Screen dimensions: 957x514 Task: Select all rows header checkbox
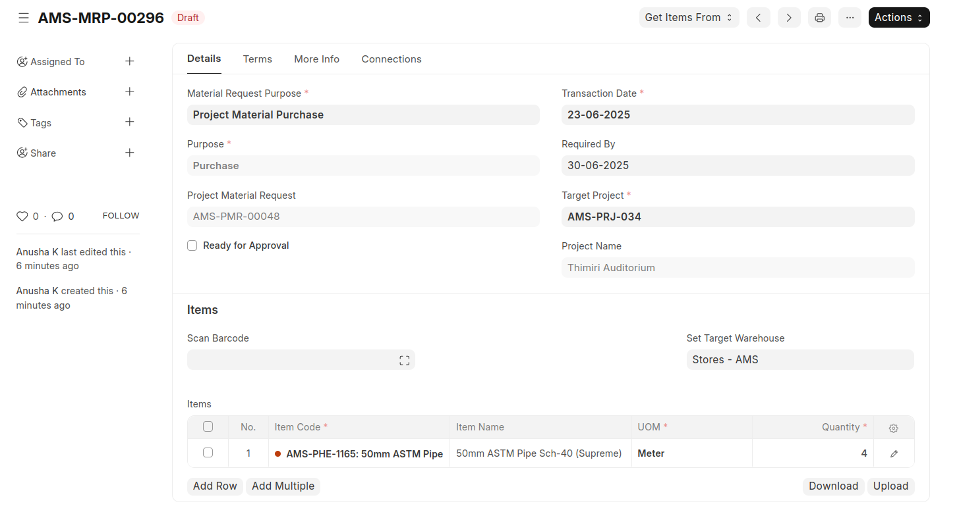pos(208,426)
